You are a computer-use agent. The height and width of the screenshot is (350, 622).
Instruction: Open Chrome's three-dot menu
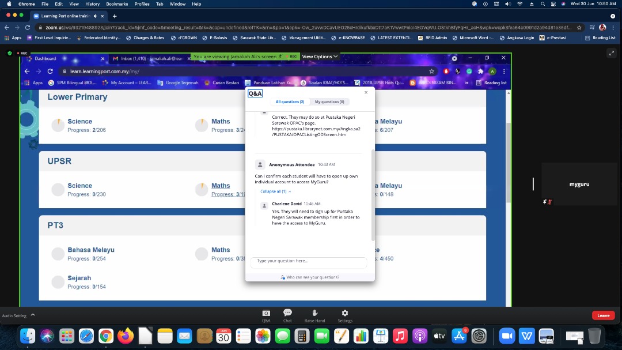[x=613, y=28]
